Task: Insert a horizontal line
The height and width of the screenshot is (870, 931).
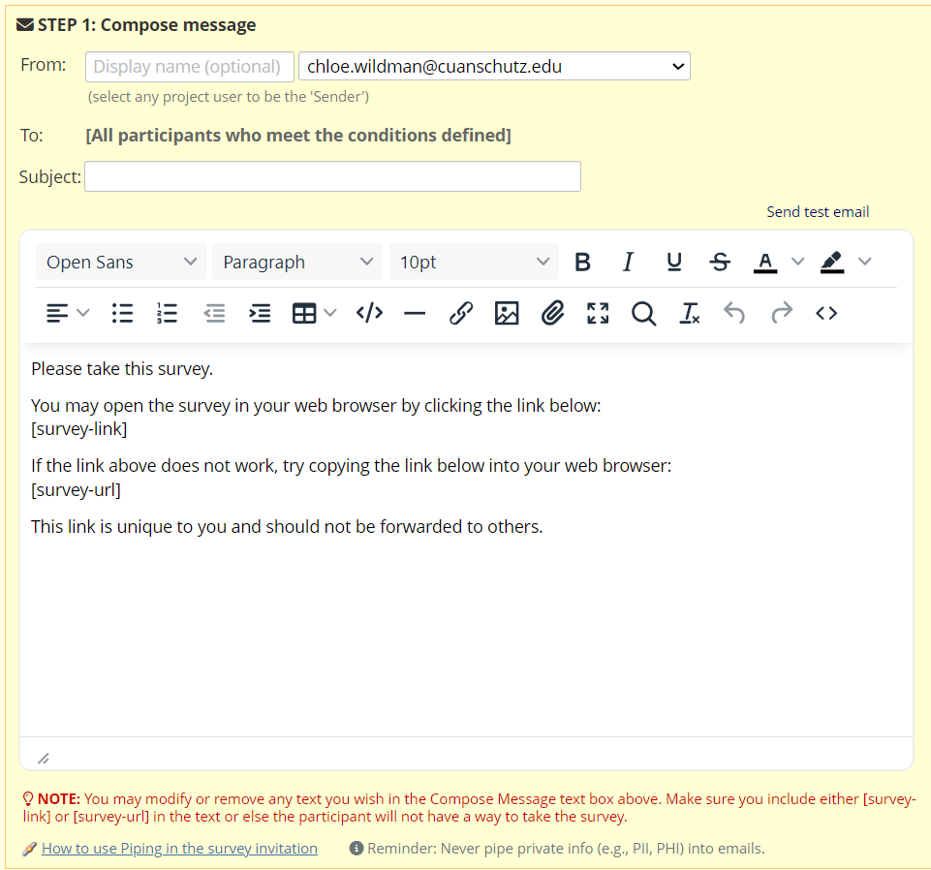Action: click(415, 312)
